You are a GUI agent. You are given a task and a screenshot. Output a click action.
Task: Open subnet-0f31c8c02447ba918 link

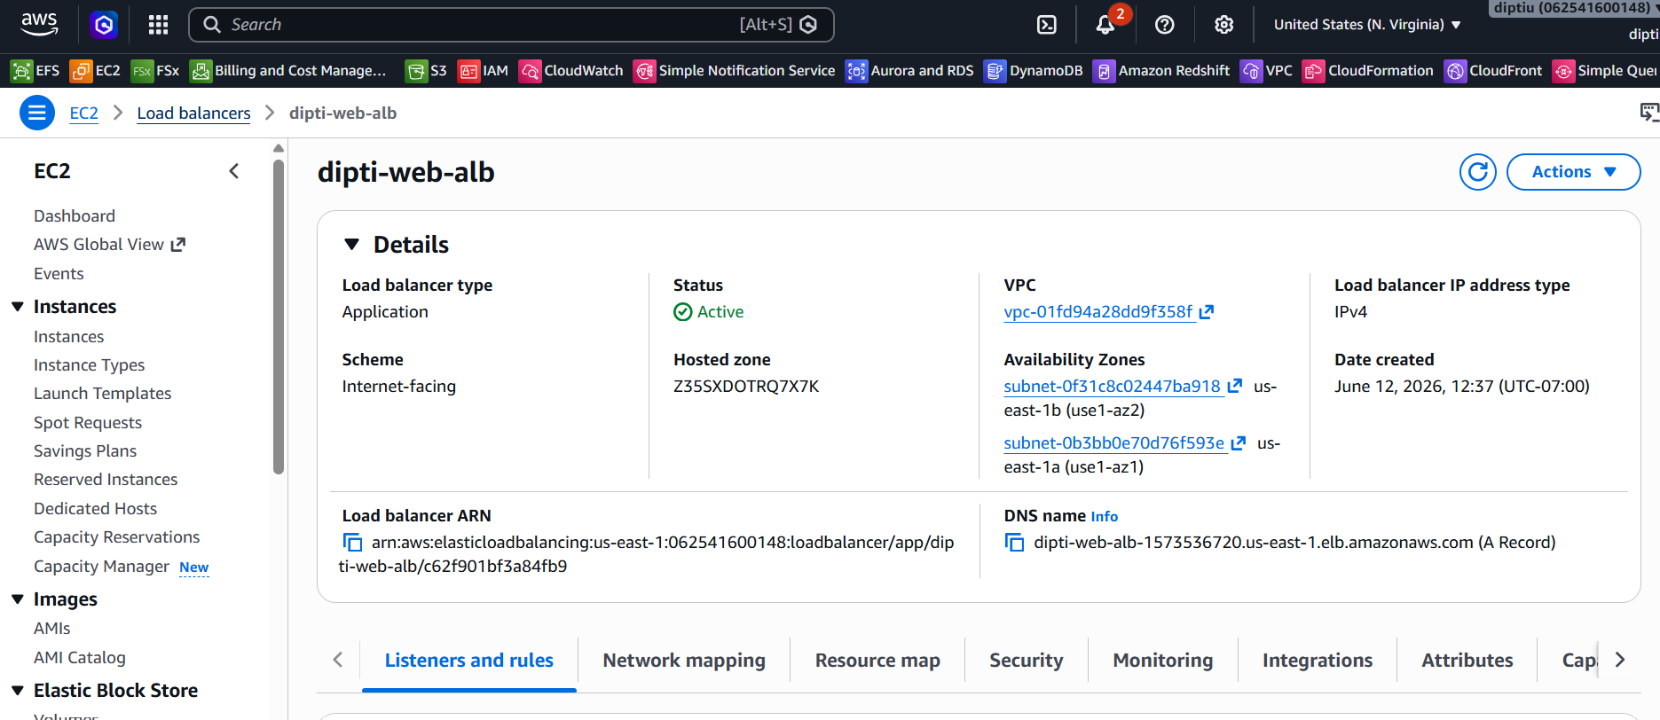1113,387
